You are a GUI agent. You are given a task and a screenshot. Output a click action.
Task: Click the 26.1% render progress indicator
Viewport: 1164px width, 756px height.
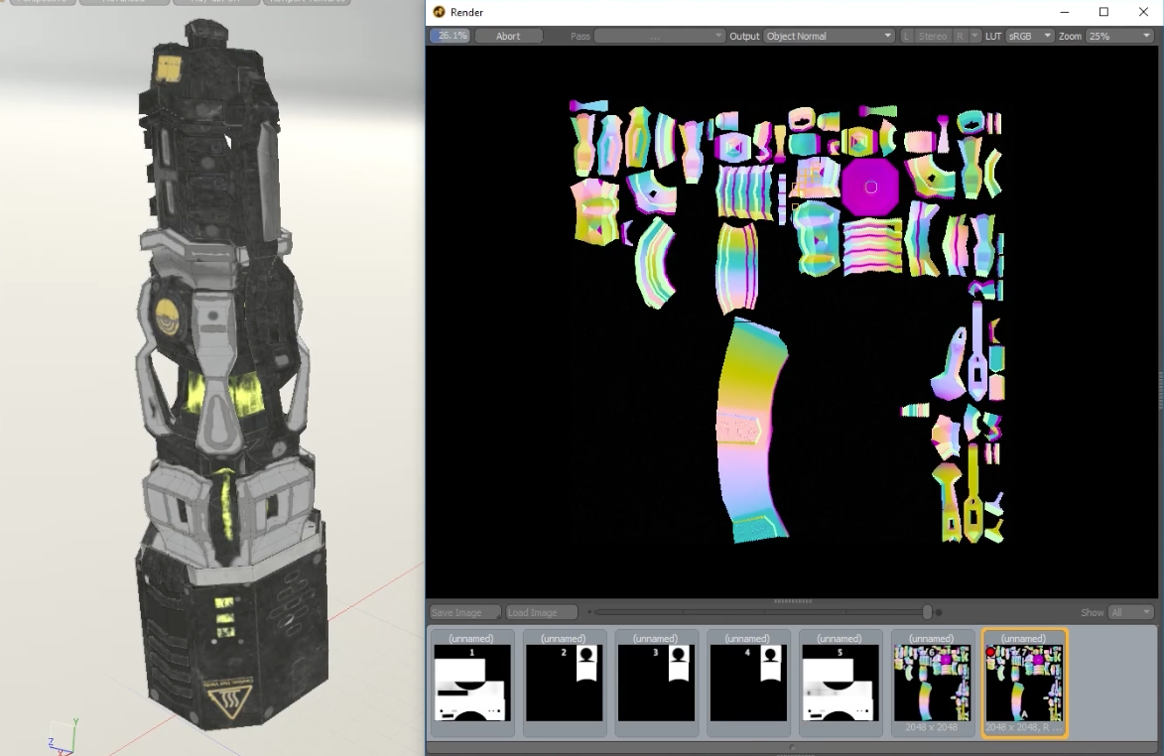click(449, 35)
